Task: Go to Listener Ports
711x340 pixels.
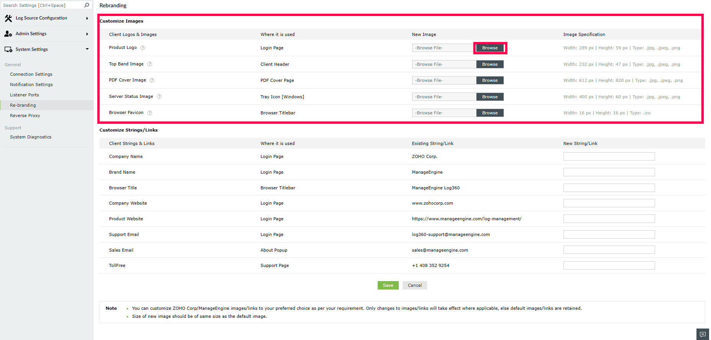Action: click(24, 95)
